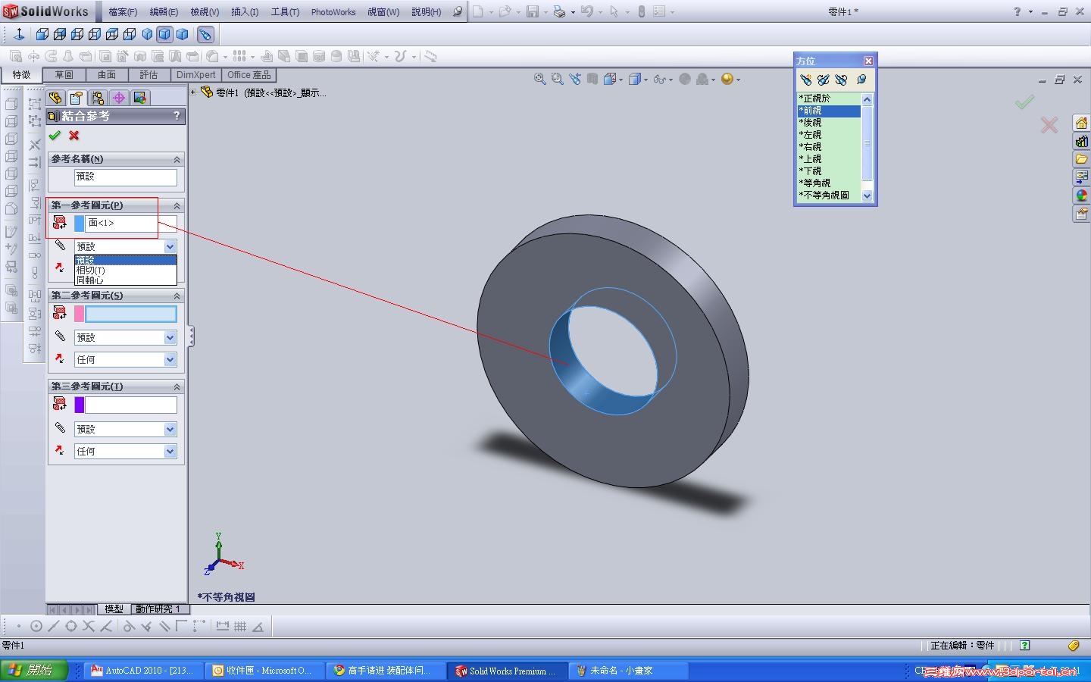Click Zoom to Fit magnifier icon

pos(540,79)
